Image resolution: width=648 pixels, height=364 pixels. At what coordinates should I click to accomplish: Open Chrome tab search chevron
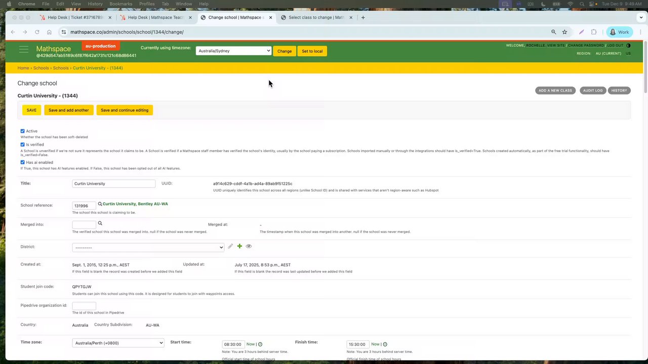pyautogui.click(x=640, y=17)
